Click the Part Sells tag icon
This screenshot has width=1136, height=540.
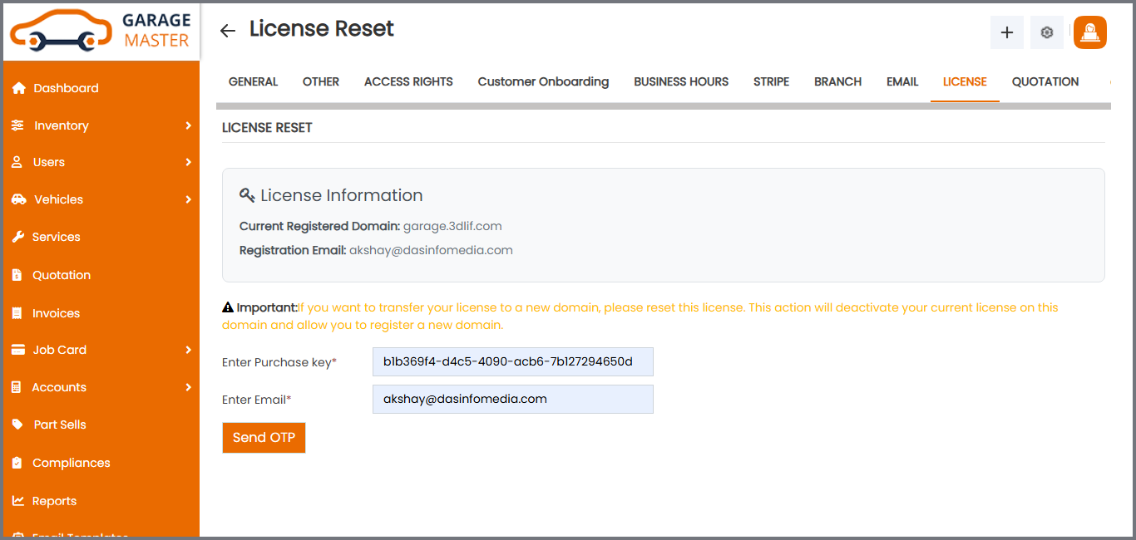[x=17, y=425]
